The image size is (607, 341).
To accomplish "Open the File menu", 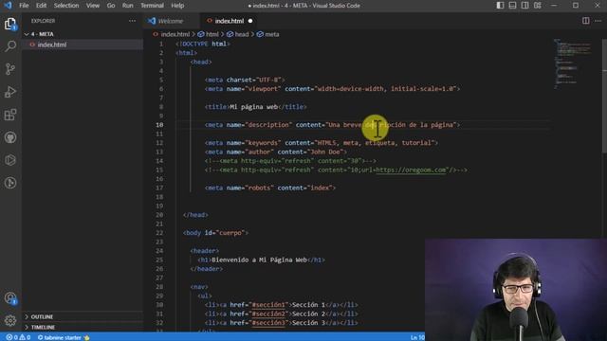I will 24,6.
